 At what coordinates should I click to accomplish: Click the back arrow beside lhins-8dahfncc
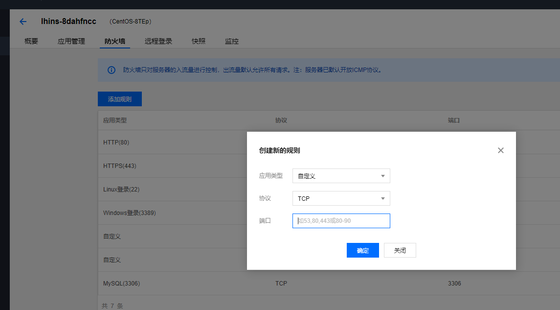(x=23, y=22)
